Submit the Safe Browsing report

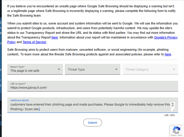(92, 122)
